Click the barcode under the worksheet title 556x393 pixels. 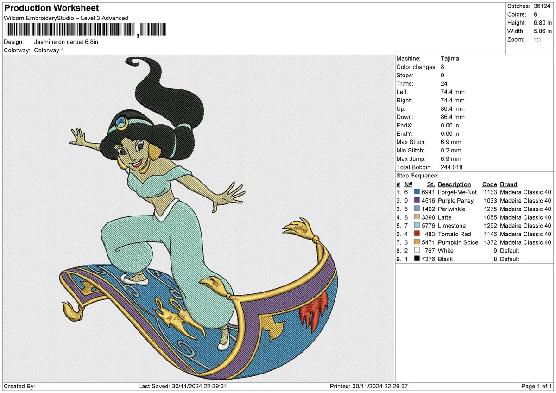pyautogui.click(x=85, y=30)
